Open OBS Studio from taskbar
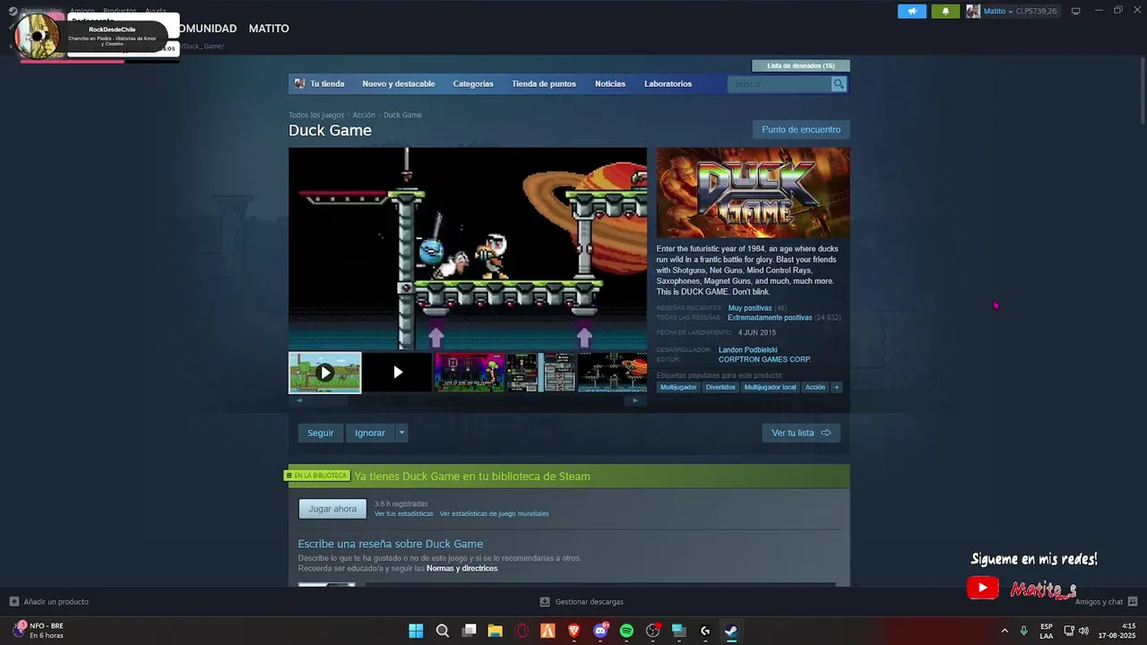 pos(653,631)
